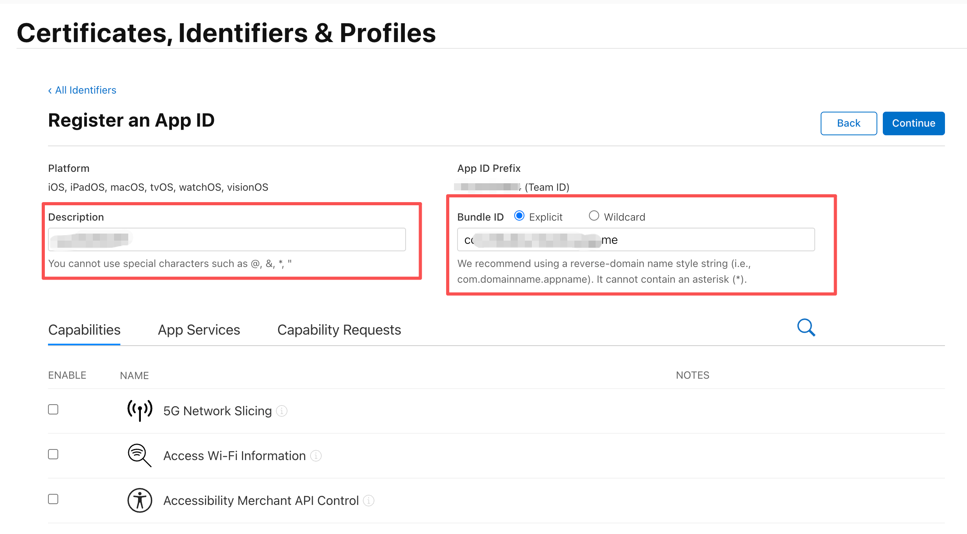967x534 pixels.
Task: Check Accessibility Merchant API Control capability
Action: (x=53, y=499)
